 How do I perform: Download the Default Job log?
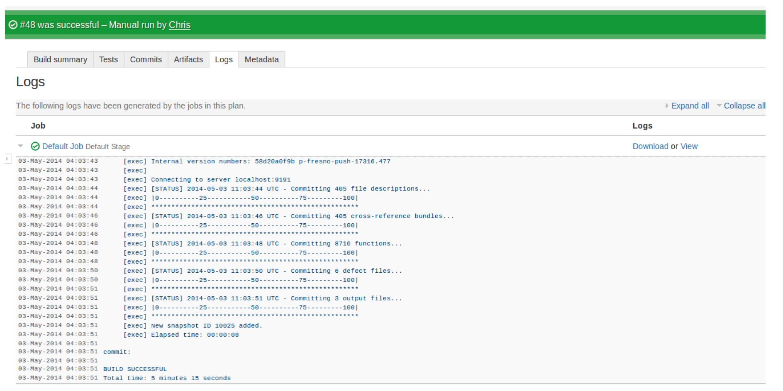(650, 146)
